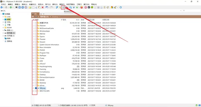Check the box next to the Thunder folder
The image size is (201, 107).
coord(36,39)
